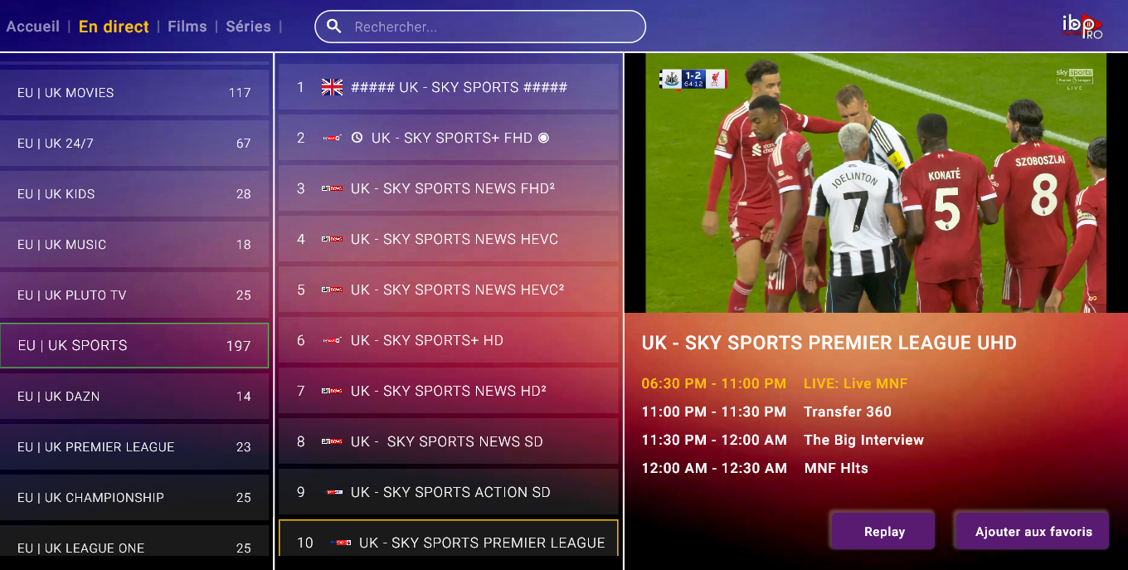Screen dimensions: 1128x570
Task: Open the Séries tab
Action: pyautogui.click(x=248, y=27)
